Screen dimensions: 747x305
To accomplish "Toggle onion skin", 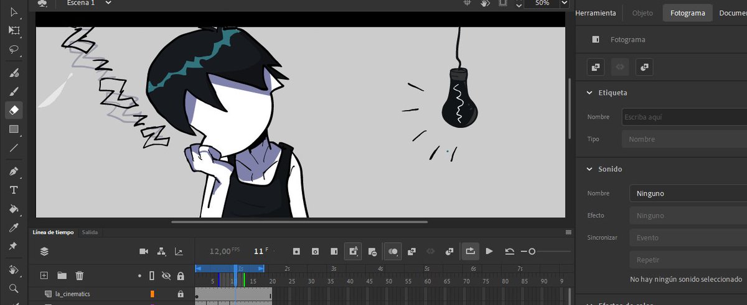I will [x=393, y=251].
